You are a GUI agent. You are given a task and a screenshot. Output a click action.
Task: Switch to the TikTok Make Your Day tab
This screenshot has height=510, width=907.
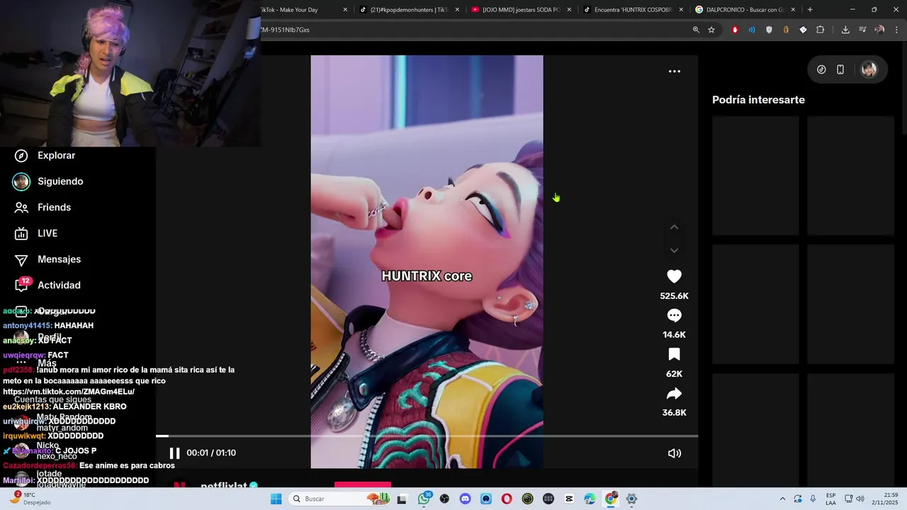(x=305, y=9)
